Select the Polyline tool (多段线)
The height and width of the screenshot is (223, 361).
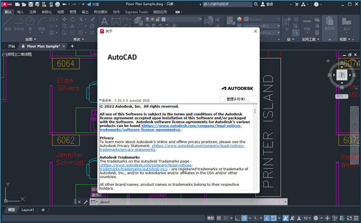[x=19, y=24]
